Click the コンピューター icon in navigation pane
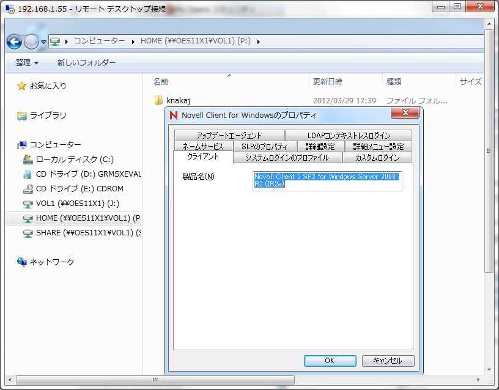 pos(22,145)
